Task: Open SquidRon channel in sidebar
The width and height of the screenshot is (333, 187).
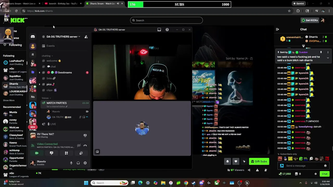Action: [14, 78]
